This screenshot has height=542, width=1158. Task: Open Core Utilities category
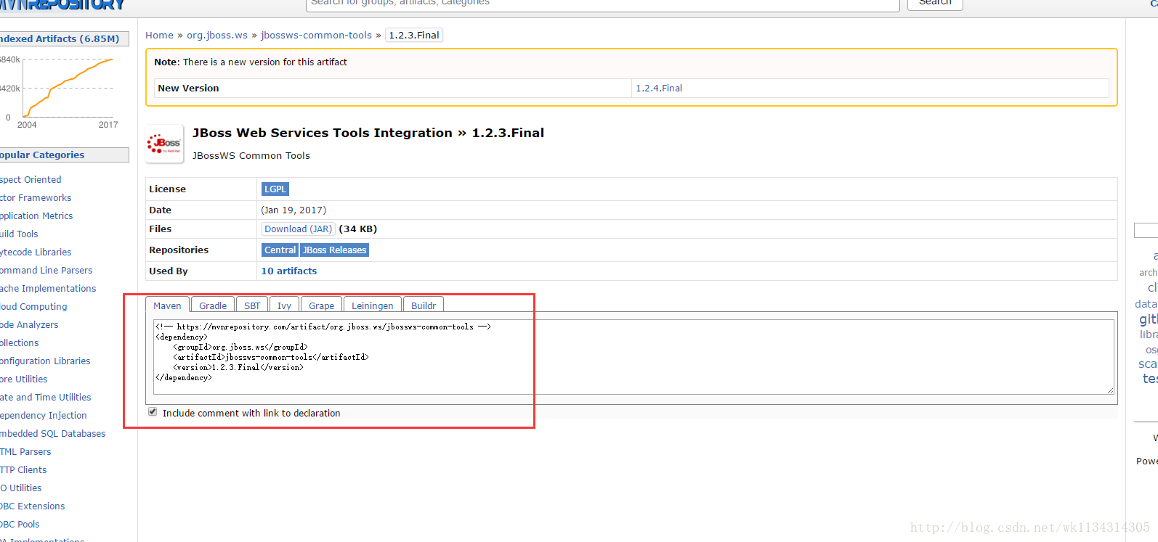click(24, 379)
